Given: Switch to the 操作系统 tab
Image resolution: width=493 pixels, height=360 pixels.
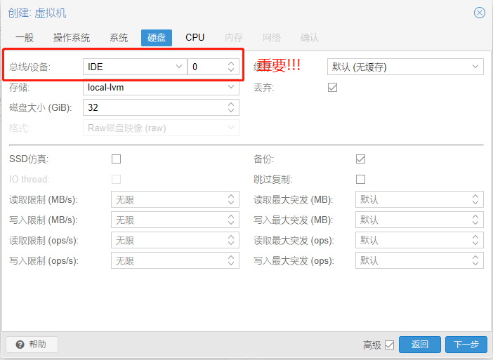Looking at the screenshot, I should click(x=72, y=38).
